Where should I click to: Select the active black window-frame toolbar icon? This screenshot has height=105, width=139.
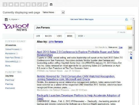(51, 4)
